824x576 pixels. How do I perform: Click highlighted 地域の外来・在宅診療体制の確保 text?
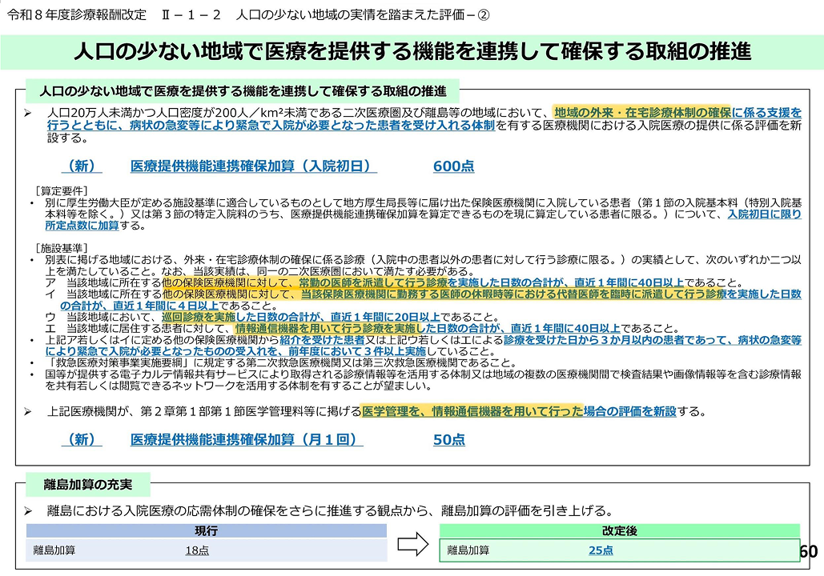click(641, 112)
